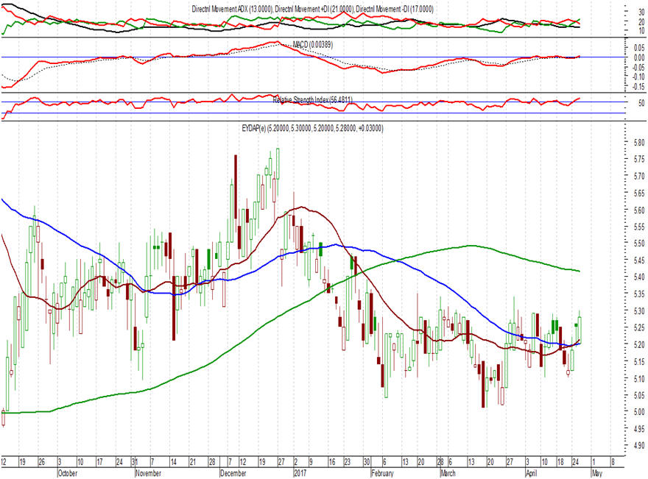Click the -0.05 MACD scale label
648x479 pixels.
(638, 67)
